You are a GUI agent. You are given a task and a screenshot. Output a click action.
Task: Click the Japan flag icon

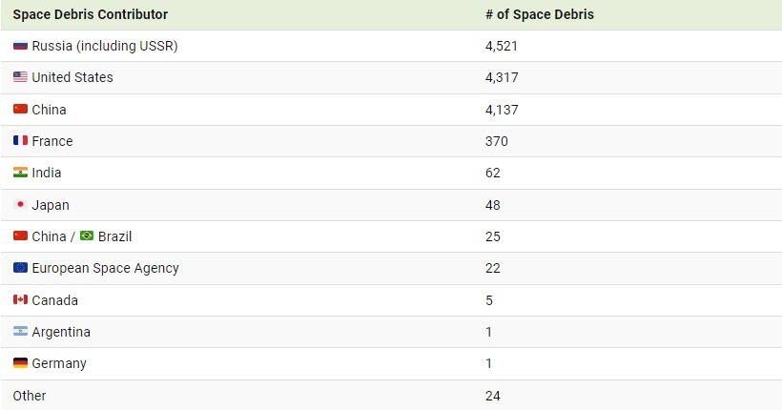(20, 204)
